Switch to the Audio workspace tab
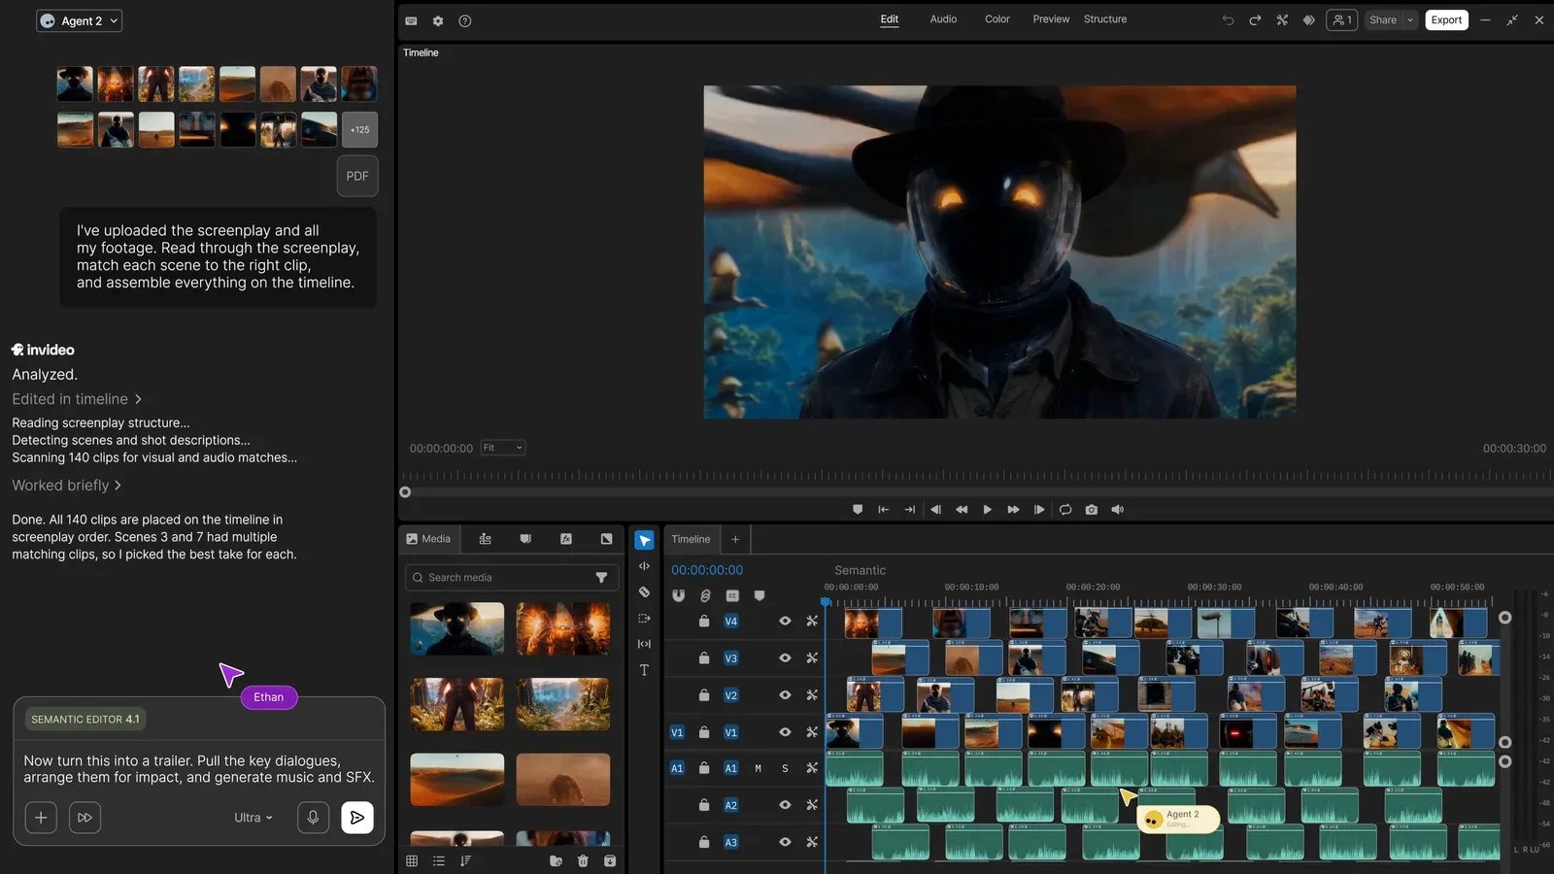 (943, 19)
